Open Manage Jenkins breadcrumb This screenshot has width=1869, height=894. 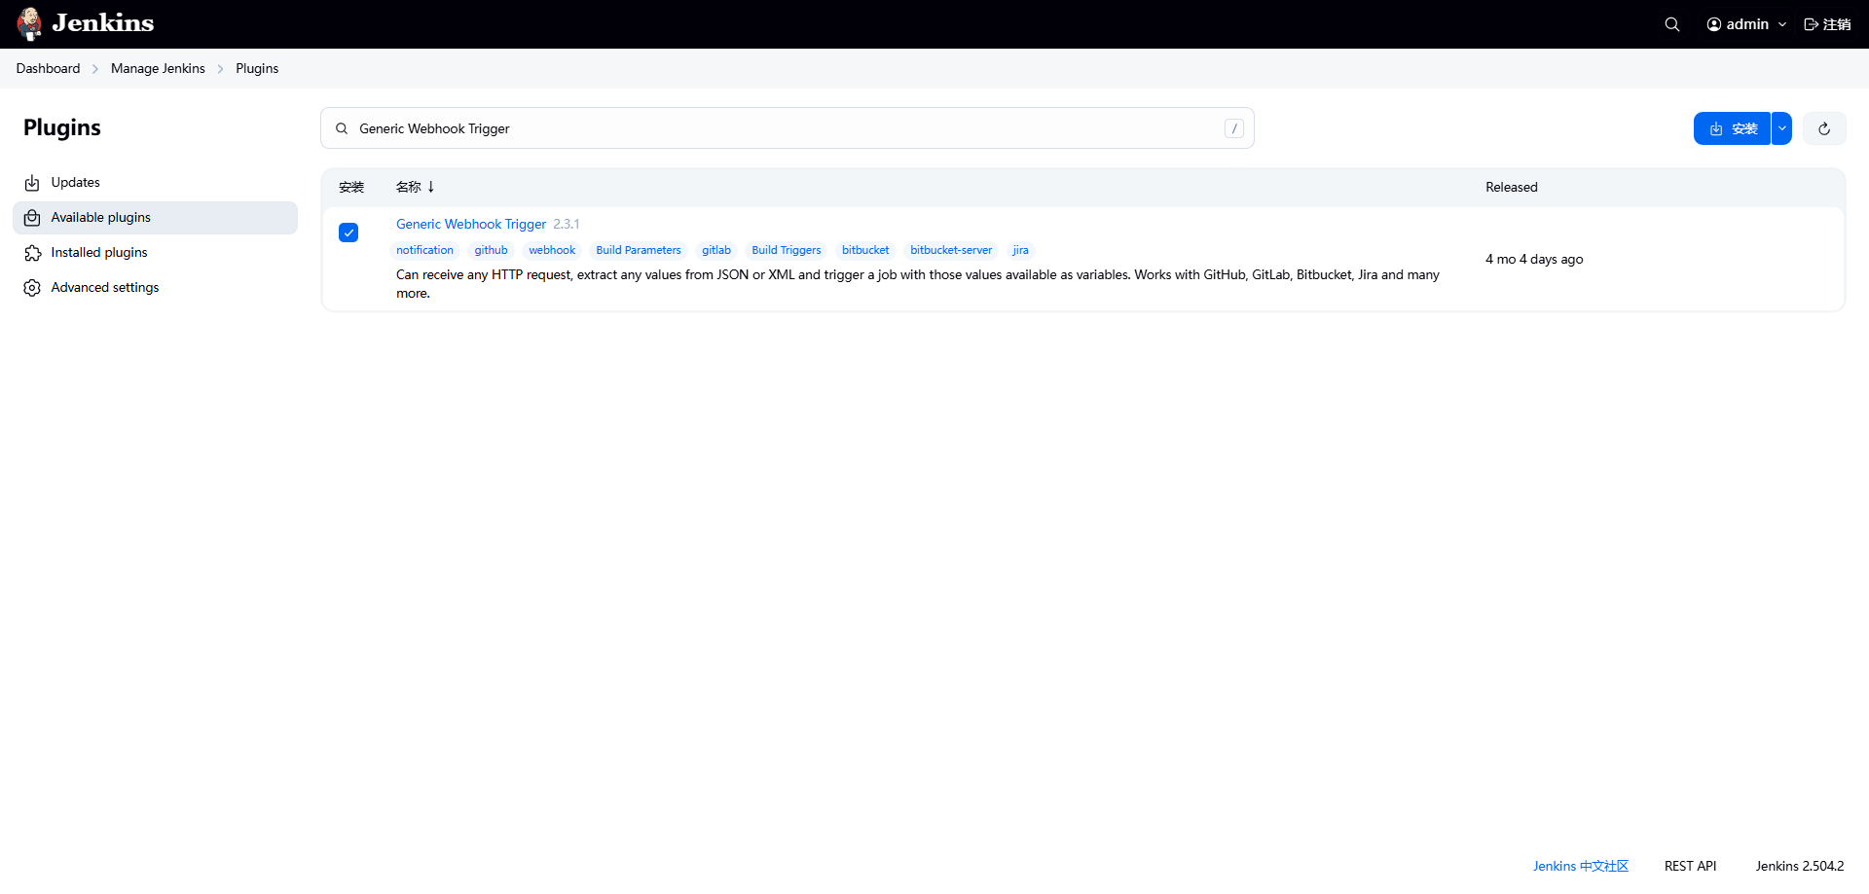[x=158, y=68]
